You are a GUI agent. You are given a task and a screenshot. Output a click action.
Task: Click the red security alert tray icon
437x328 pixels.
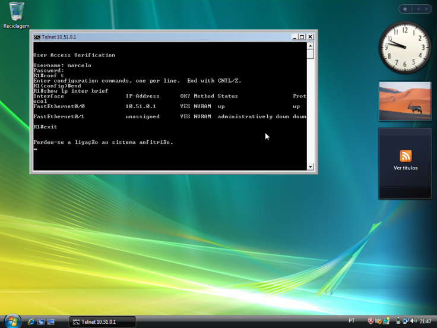coord(371,321)
